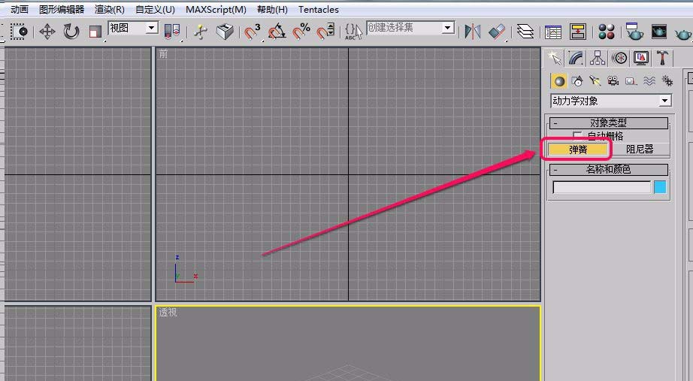Select the Cameras category icon

(613, 81)
